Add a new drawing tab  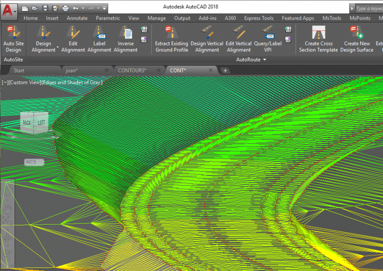(x=225, y=70)
